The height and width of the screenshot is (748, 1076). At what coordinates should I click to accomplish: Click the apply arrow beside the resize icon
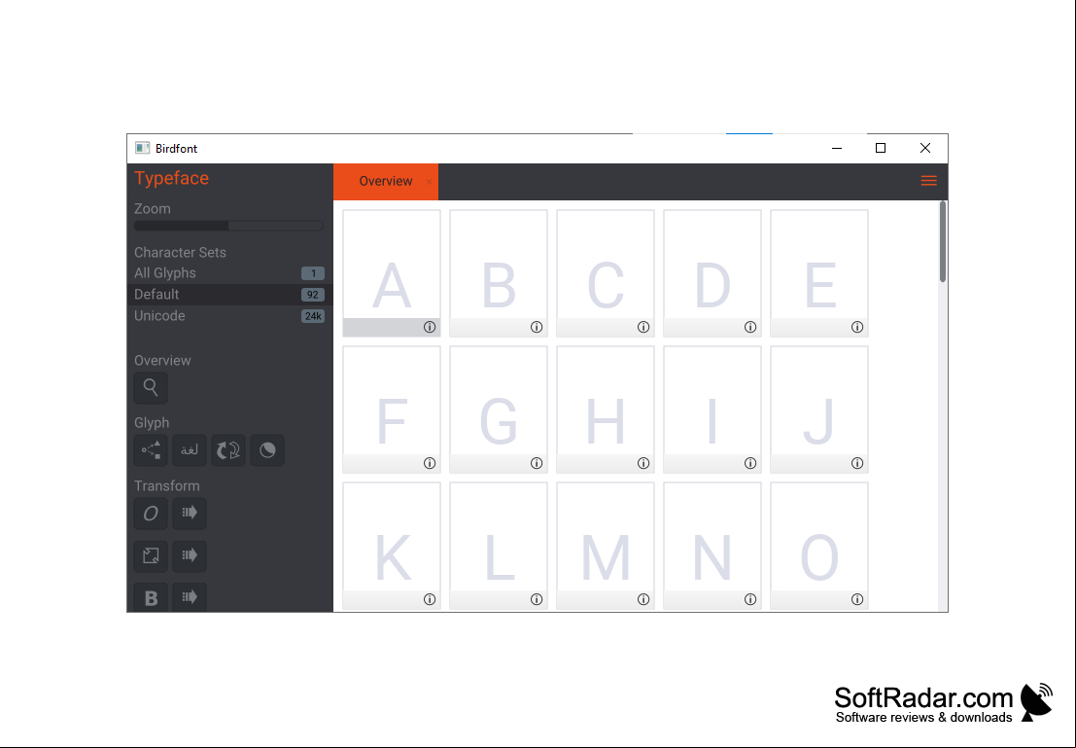(x=190, y=555)
